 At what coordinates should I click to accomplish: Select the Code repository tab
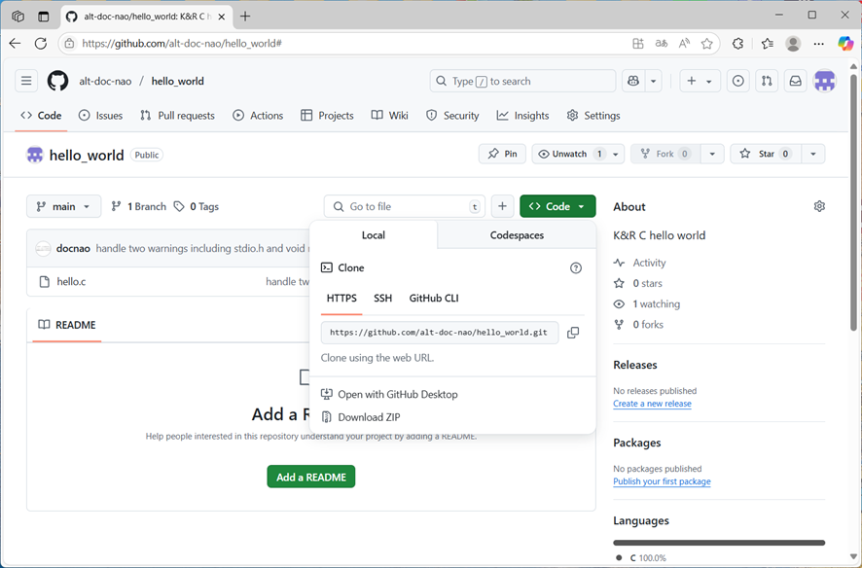41,116
